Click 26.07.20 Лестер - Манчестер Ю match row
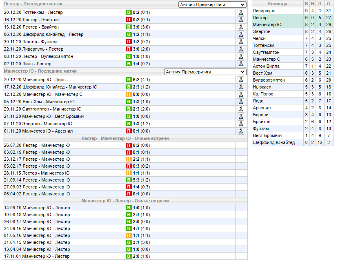Viewport: 338px width, 279px height. point(125,146)
